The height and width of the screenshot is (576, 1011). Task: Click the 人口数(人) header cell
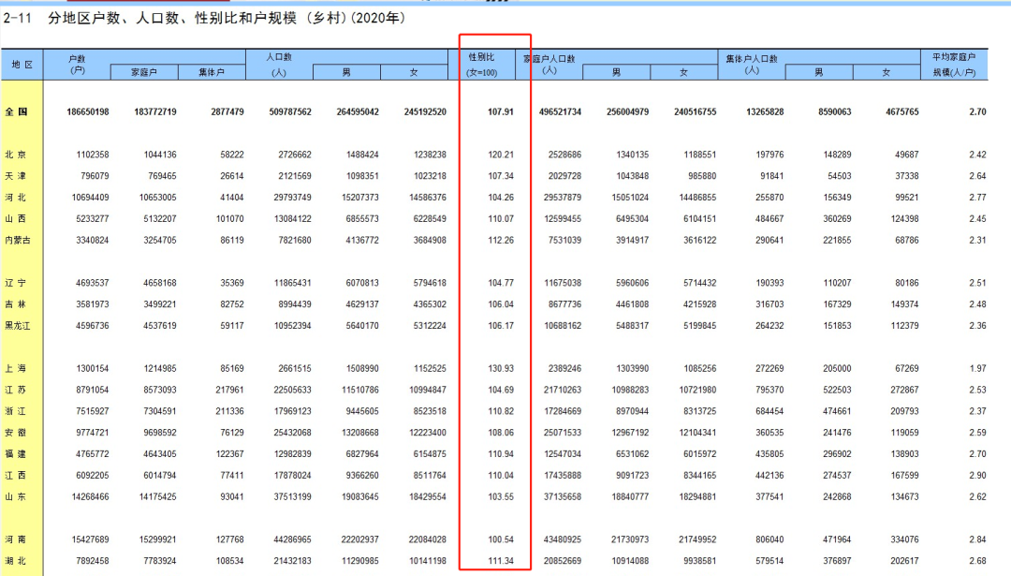pos(279,65)
